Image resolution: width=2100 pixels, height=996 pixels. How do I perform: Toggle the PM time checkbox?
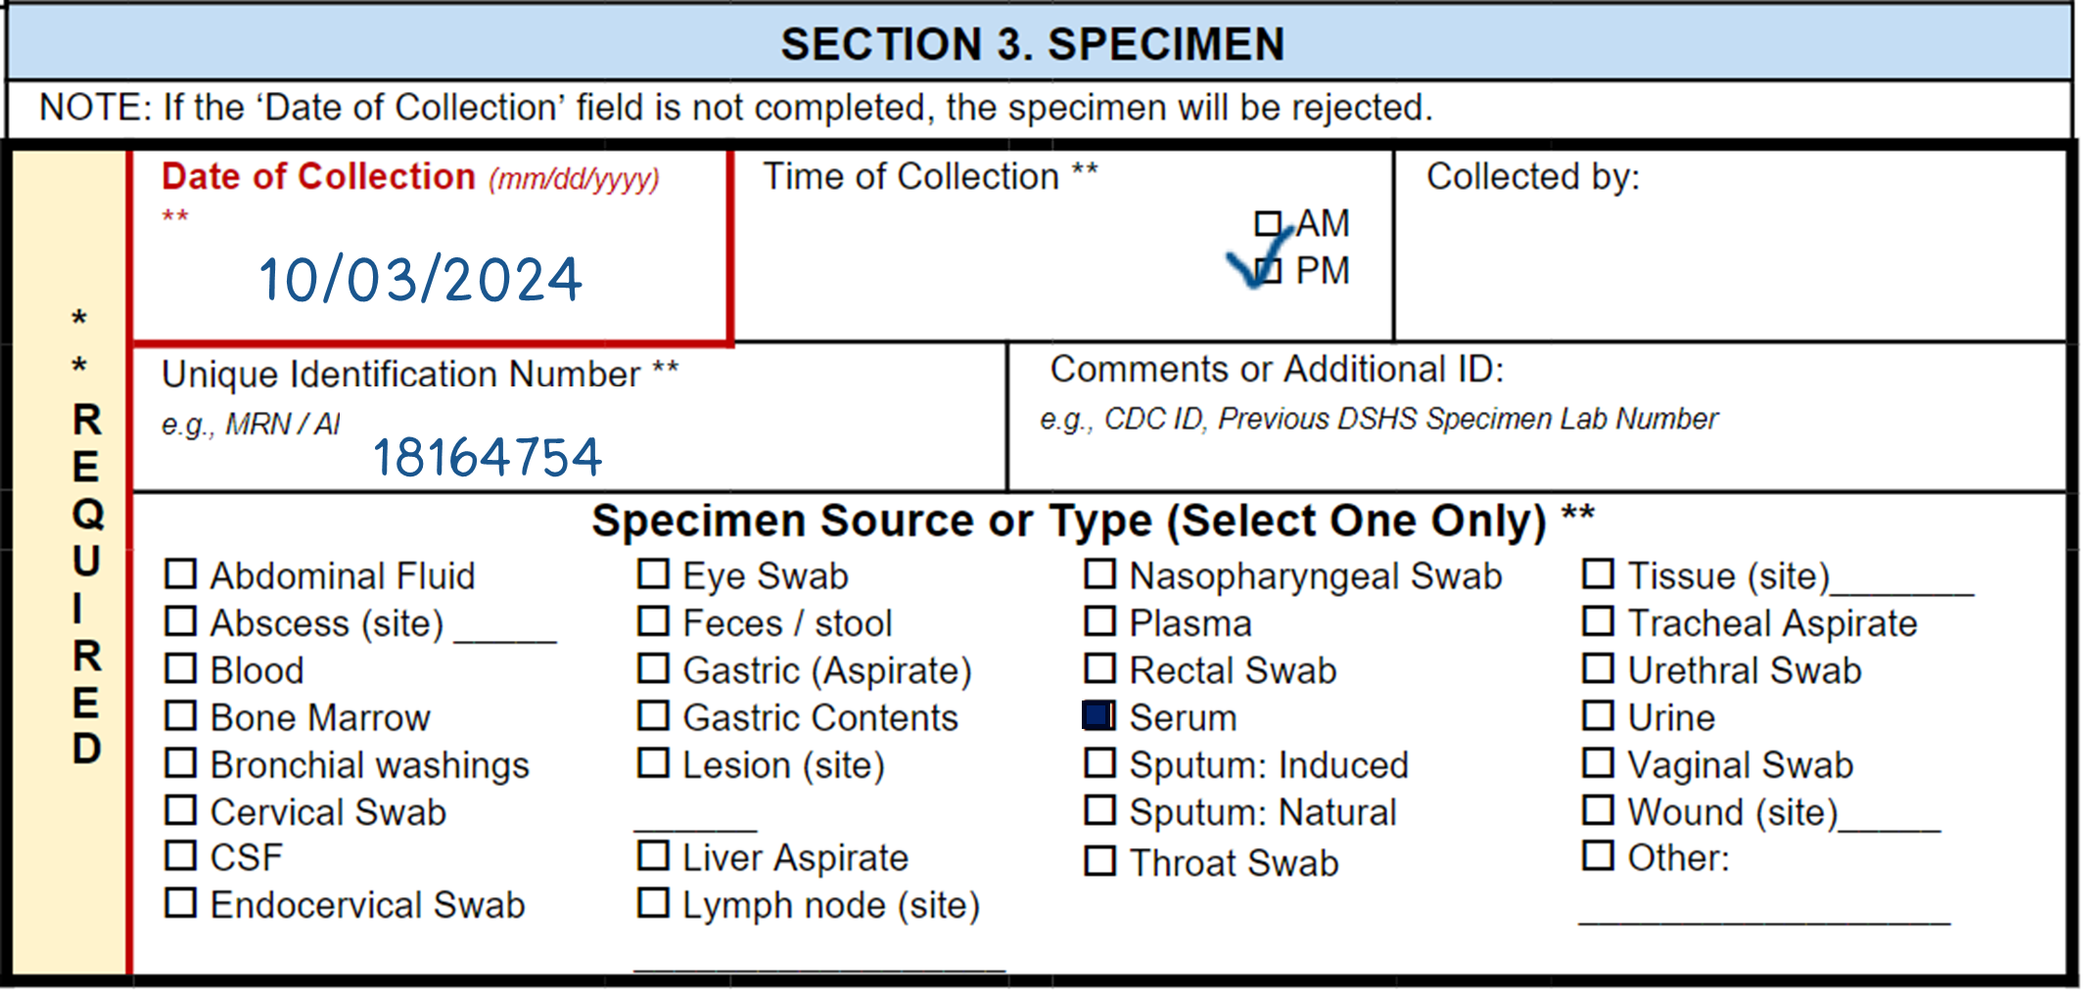coord(1268,271)
